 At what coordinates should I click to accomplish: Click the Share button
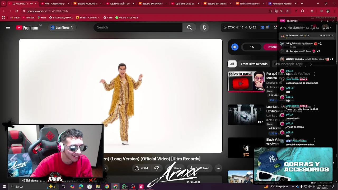point(174,168)
